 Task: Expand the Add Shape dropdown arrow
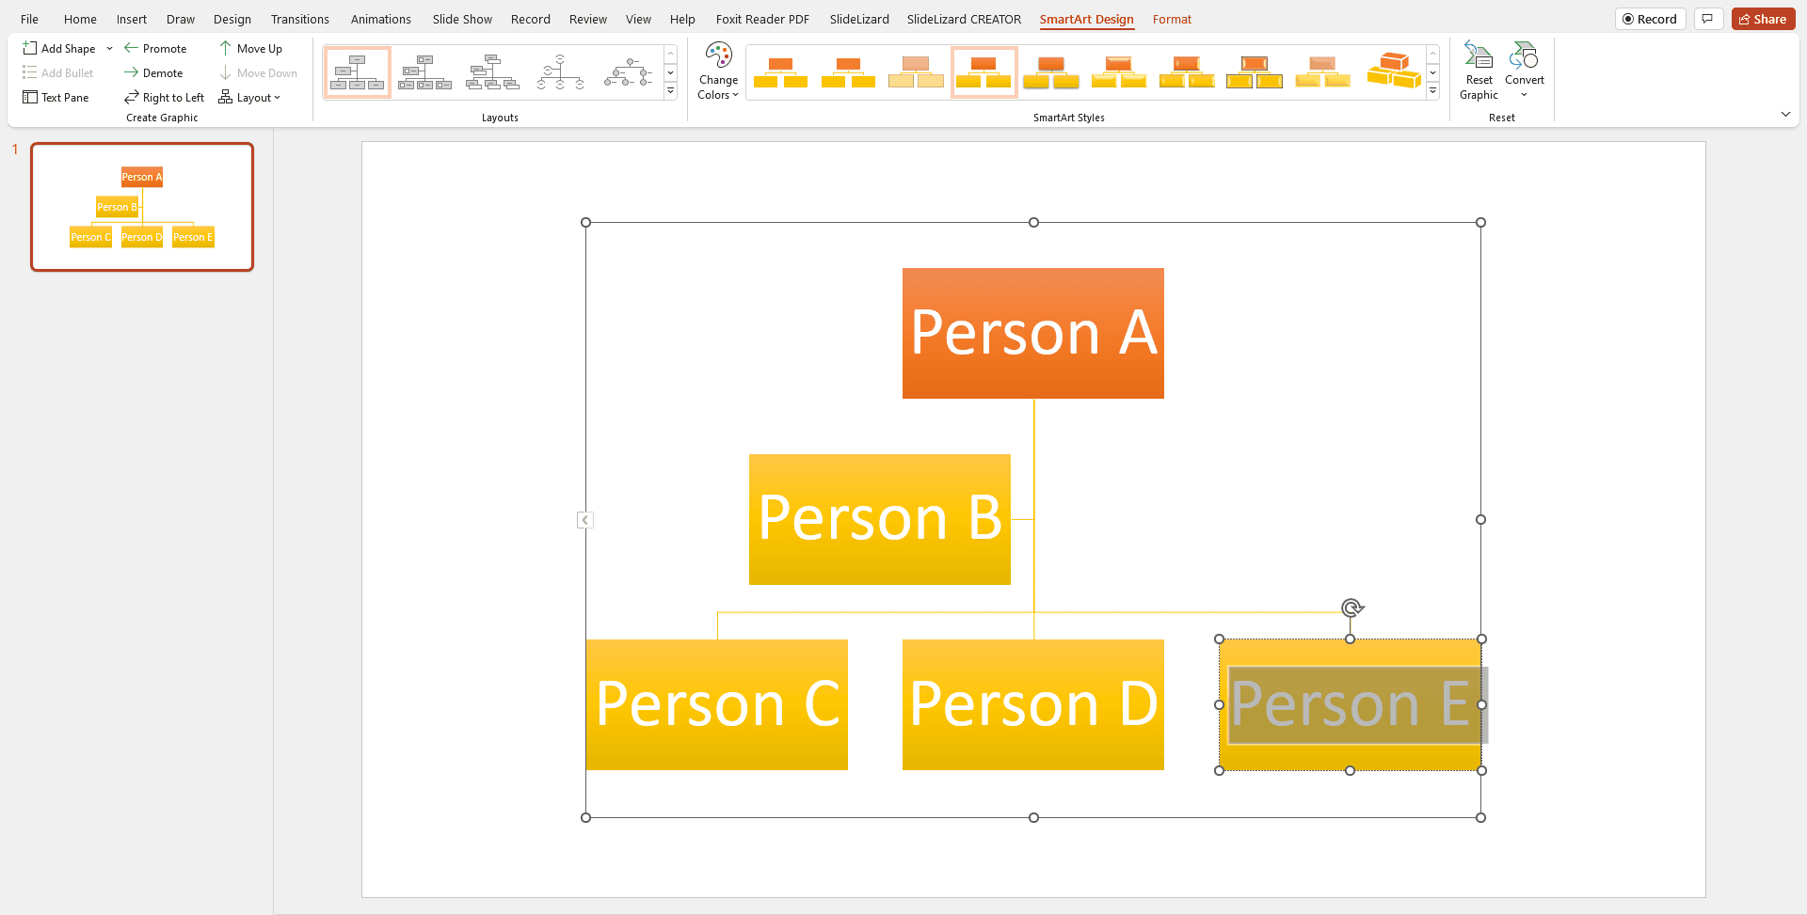click(109, 48)
